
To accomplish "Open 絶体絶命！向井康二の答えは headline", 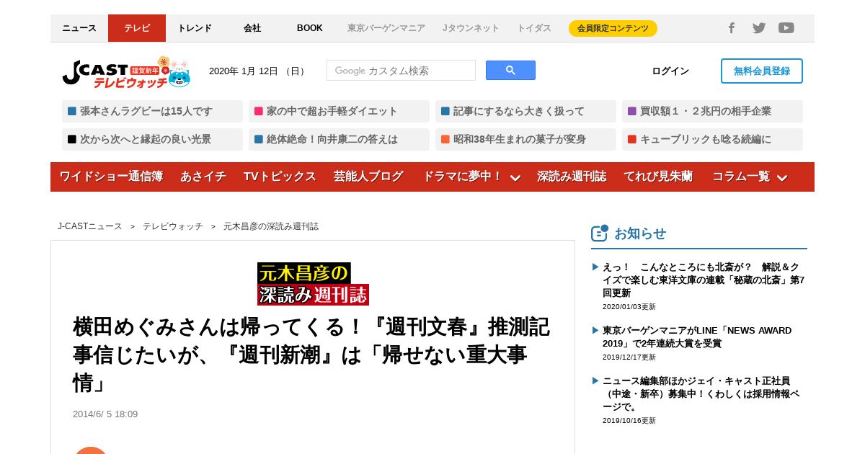I will [x=339, y=139].
